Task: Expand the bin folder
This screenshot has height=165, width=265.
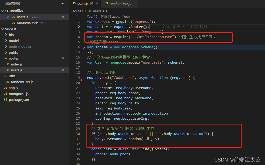Action: click(x=34, y=35)
